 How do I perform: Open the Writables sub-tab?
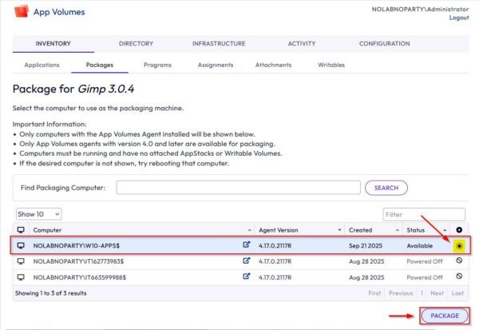coord(331,65)
